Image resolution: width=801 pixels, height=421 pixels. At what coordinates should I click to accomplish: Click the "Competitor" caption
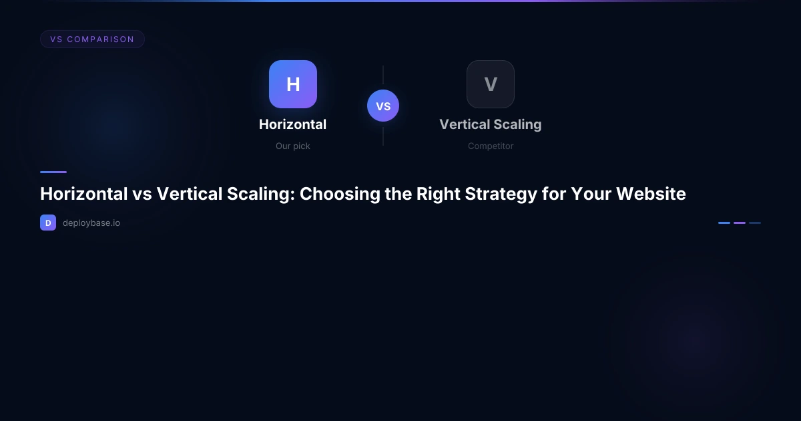(x=490, y=146)
